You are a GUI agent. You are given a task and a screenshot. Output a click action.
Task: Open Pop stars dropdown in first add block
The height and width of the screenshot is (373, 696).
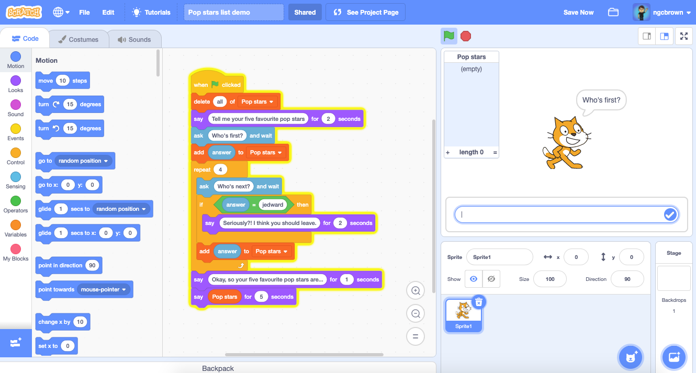[x=266, y=152]
